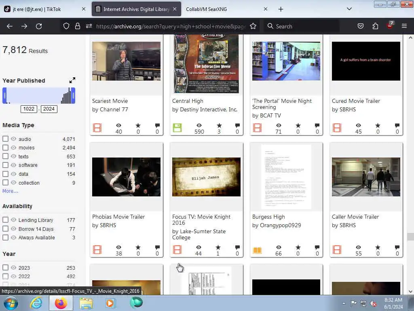
Task: Check the data media type filter
Action: (x=6, y=174)
